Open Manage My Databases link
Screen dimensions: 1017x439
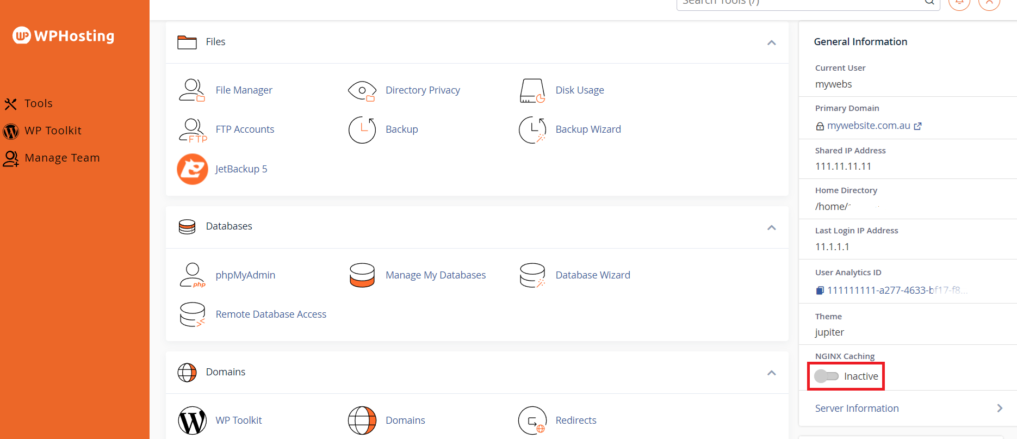(x=435, y=275)
